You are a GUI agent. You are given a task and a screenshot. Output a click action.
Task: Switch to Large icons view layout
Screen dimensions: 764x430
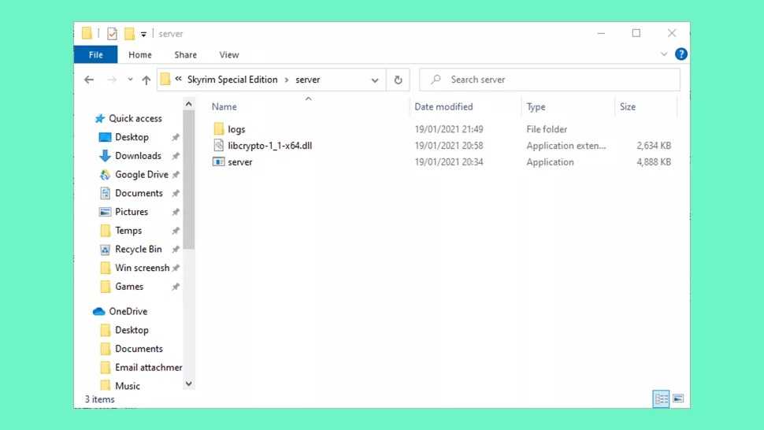click(677, 399)
